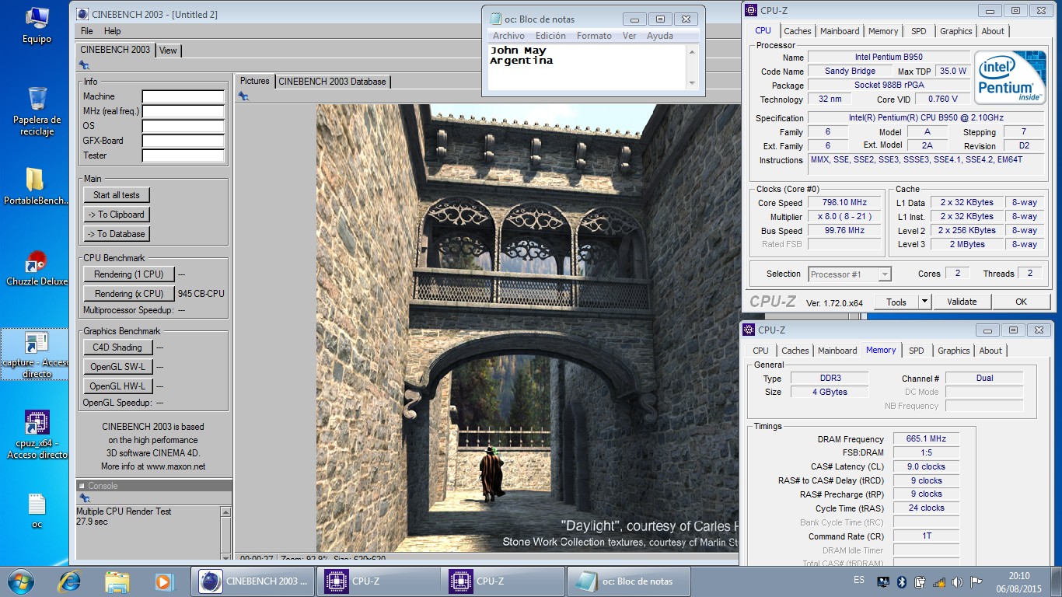Viewport: 1062px width, 597px height.
Task: Click the -> To Clipboard button
Action: click(117, 215)
